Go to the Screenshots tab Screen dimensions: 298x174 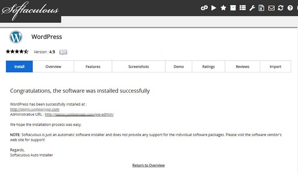tap(138, 66)
